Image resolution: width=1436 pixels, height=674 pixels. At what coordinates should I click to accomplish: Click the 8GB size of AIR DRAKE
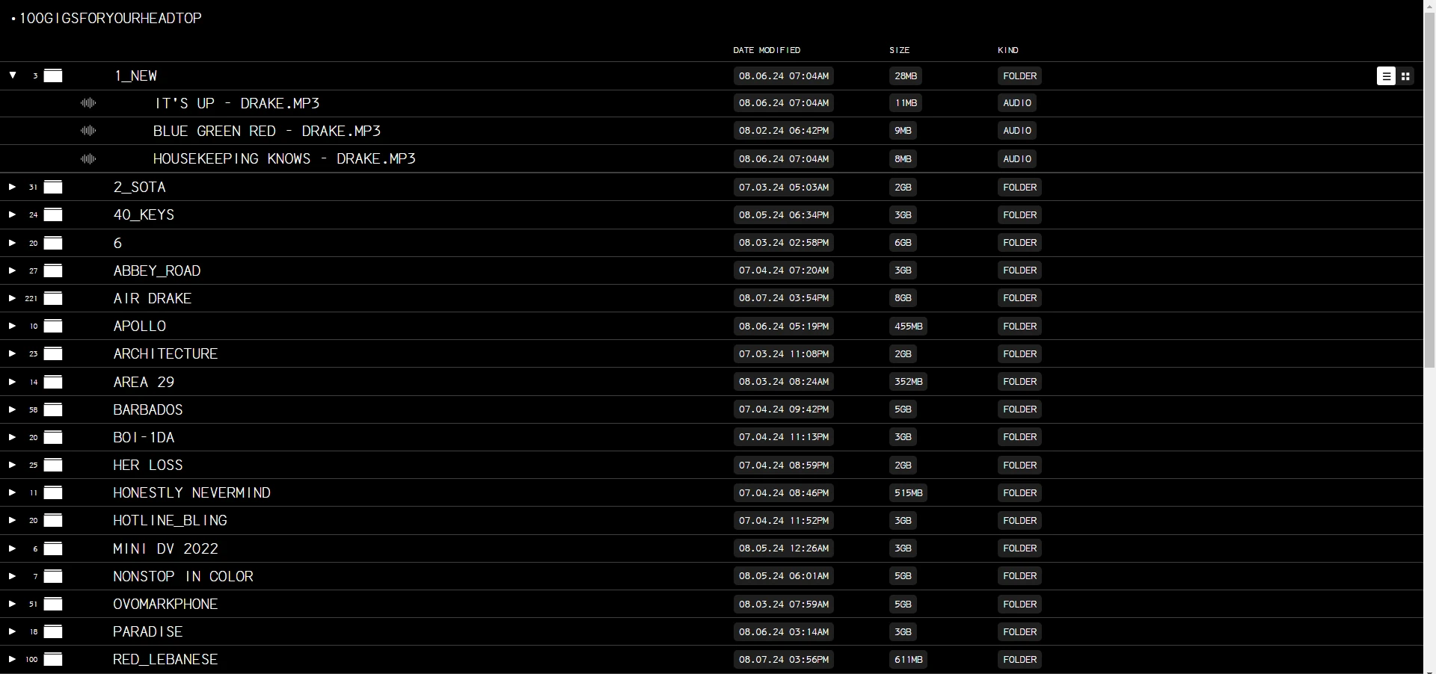pyautogui.click(x=903, y=298)
